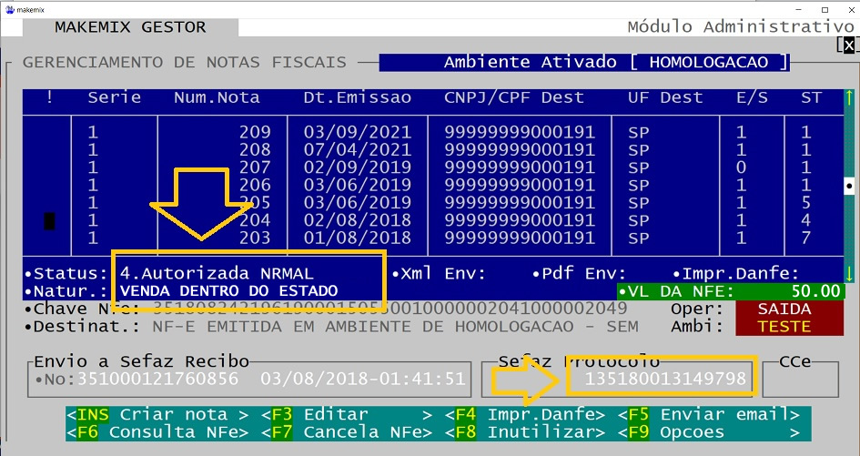Maximize the makemix window

click(825, 10)
